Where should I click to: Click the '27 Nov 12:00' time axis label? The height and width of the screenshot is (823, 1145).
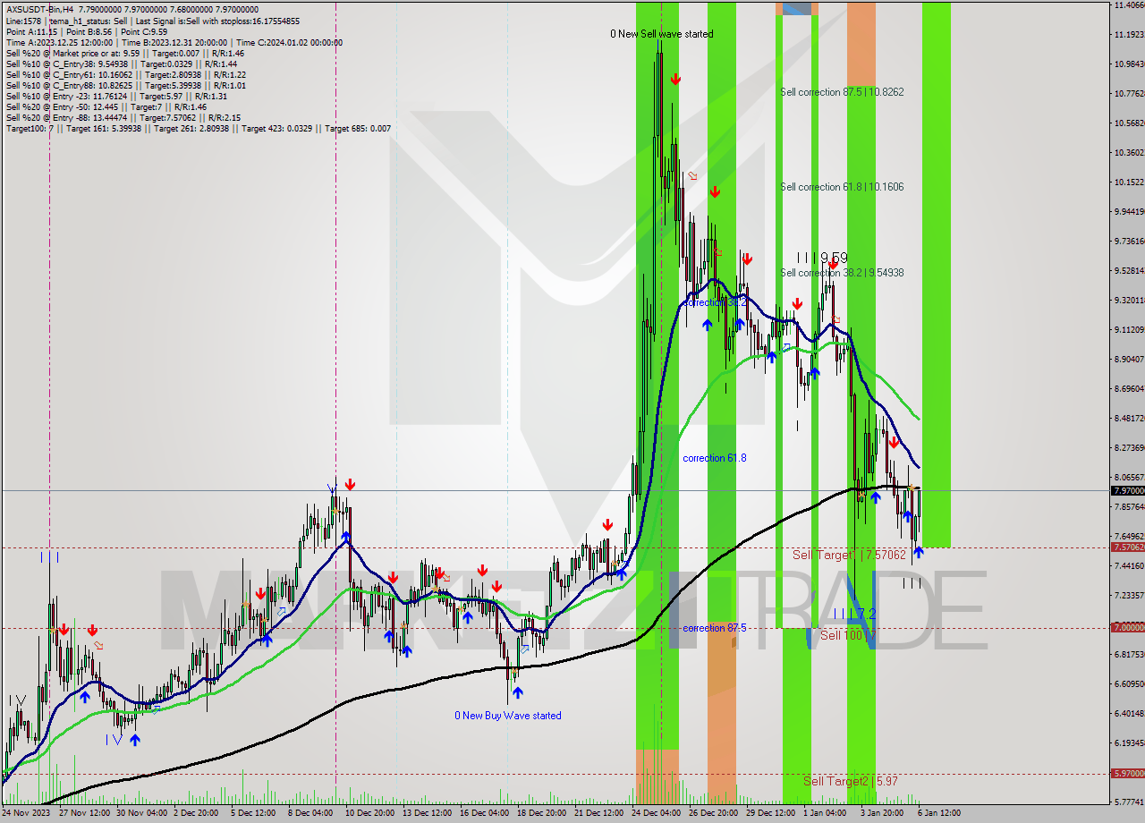click(x=84, y=813)
